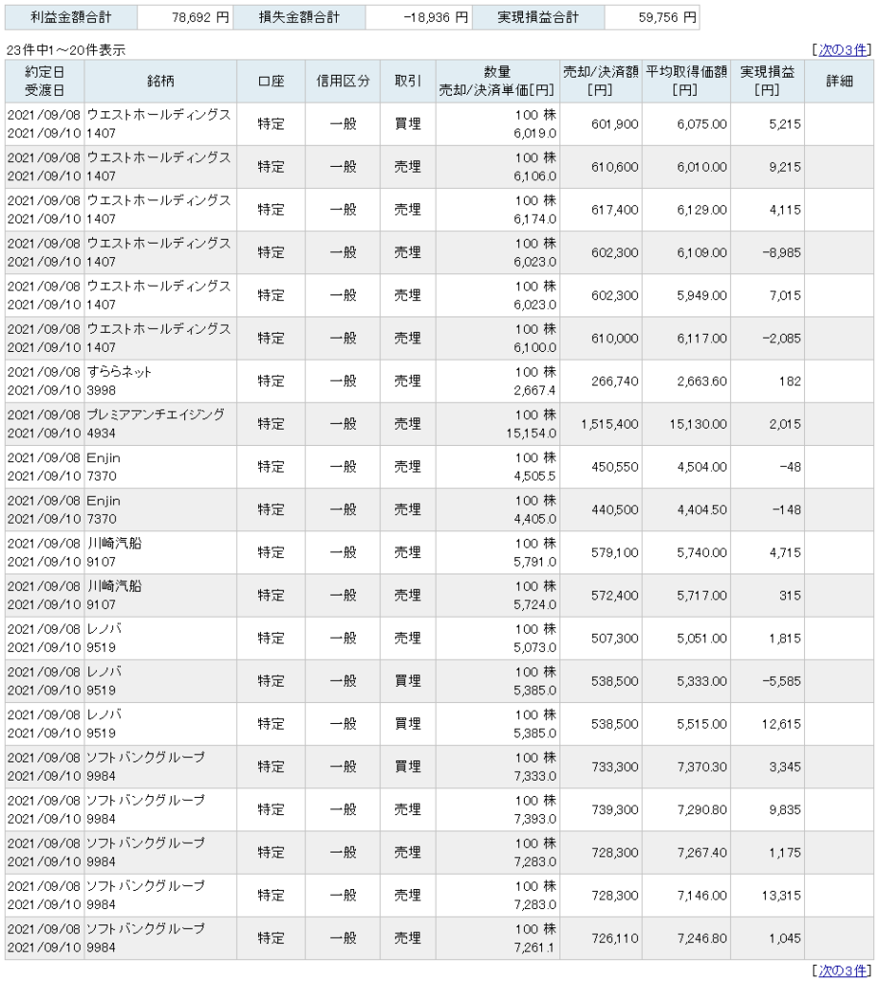The height and width of the screenshot is (982, 878).
Task: Open the top 次の3件 link
Action: (842, 50)
